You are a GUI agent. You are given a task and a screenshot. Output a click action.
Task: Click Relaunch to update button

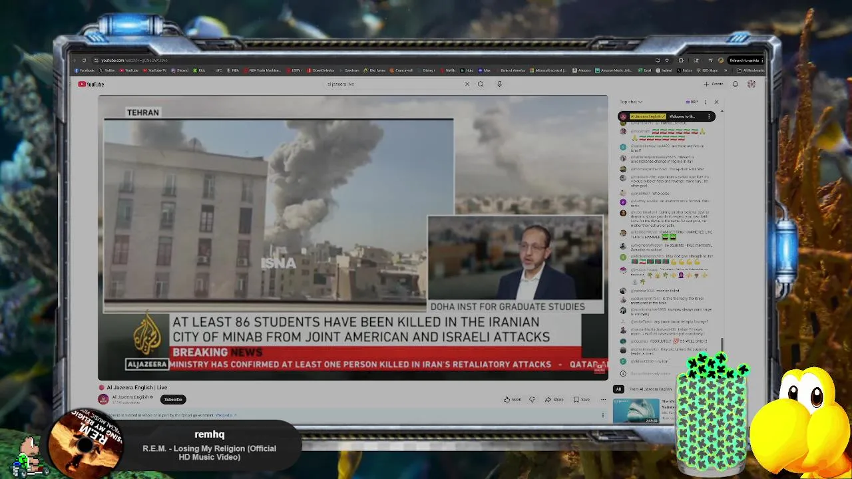[744, 61]
